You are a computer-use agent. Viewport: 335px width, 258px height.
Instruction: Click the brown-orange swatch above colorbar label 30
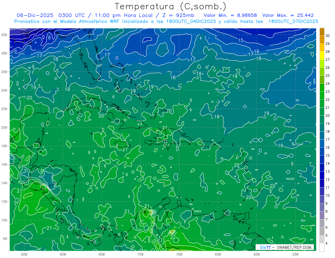322,32
